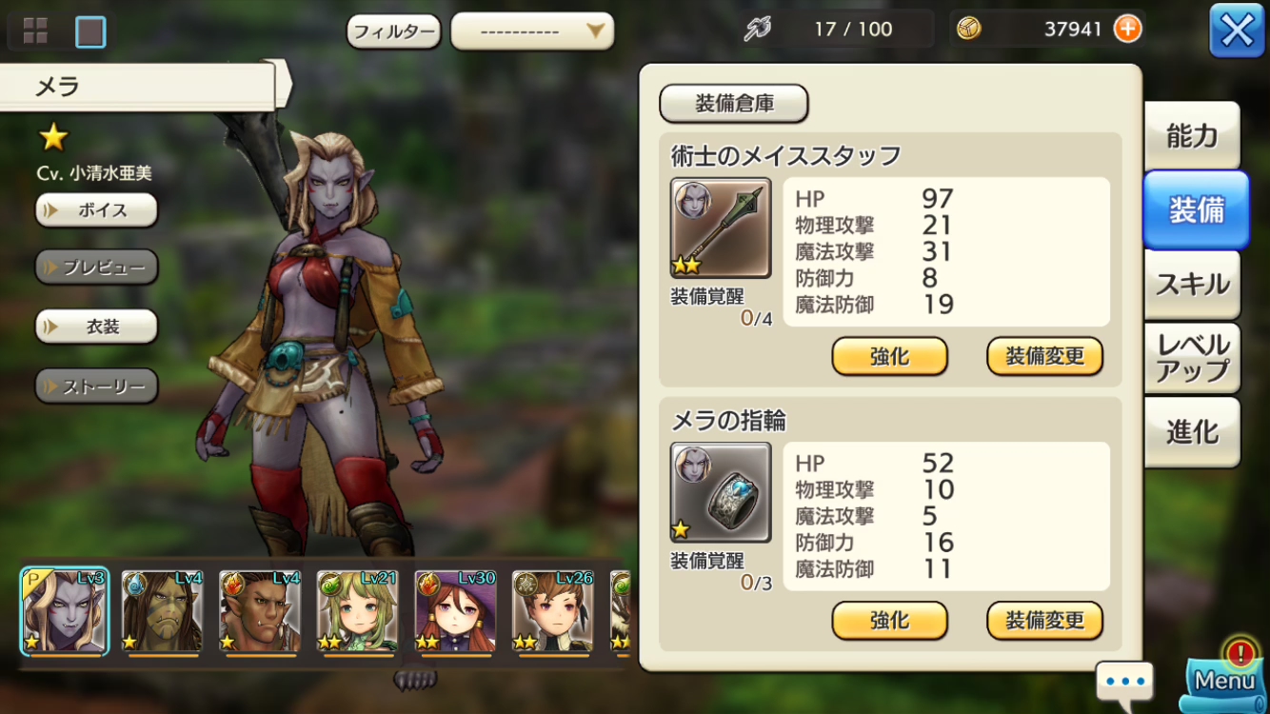Open the フィルター filter button
1270x714 pixels.
click(394, 31)
